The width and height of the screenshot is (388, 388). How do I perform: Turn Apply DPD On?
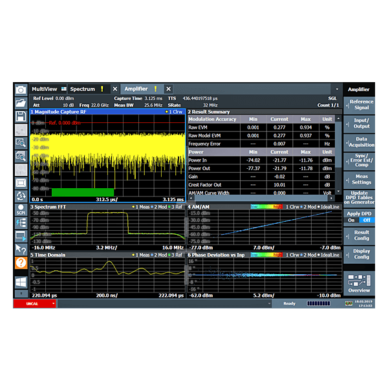(x=351, y=221)
